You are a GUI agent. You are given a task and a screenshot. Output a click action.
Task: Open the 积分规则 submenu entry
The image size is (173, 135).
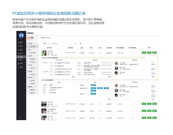tap(32, 74)
